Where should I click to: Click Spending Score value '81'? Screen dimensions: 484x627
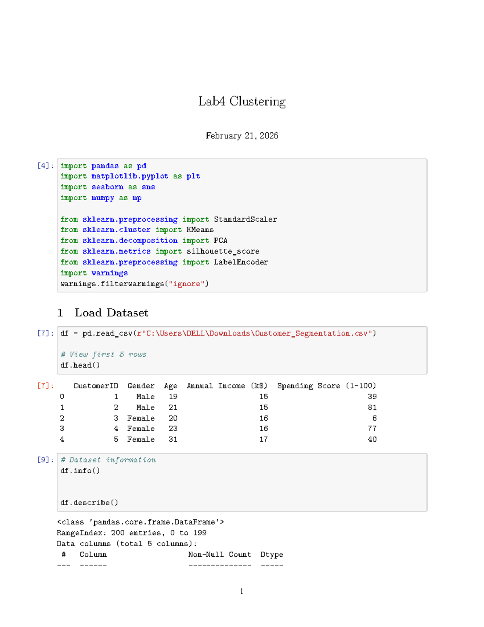(x=372, y=407)
